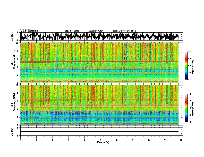The height and width of the screenshot is (157, 204).
Task: Click the '2' kHz tick of ch.2 spectrogram
Action: [x=18, y=117]
